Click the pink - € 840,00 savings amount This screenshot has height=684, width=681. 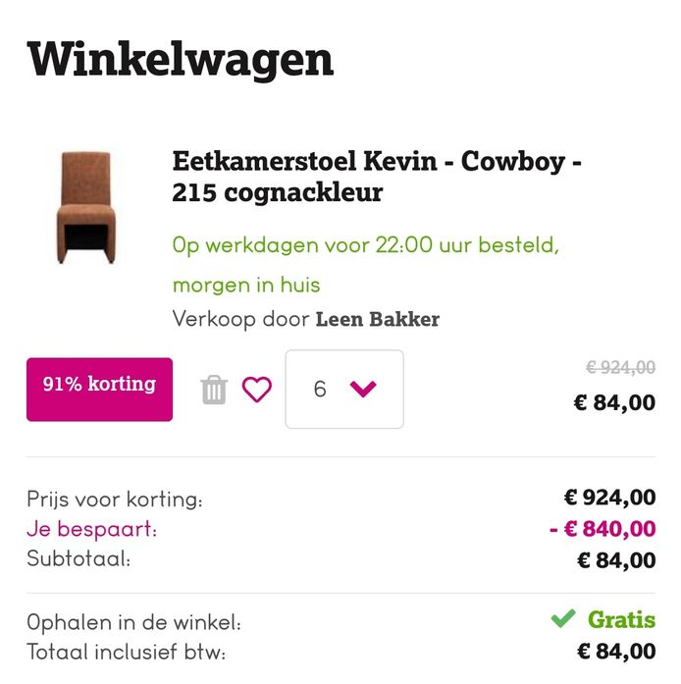(x=602, y=529)
